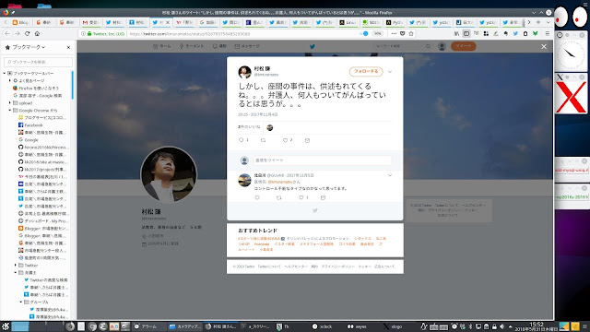Open the Firefox hamburger menu
Viewport: 590px width, 332px height.
tap(547, 33)
